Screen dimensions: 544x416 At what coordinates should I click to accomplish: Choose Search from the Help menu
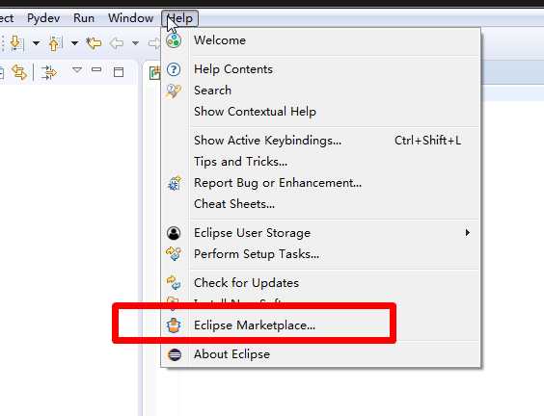(321, 91)
